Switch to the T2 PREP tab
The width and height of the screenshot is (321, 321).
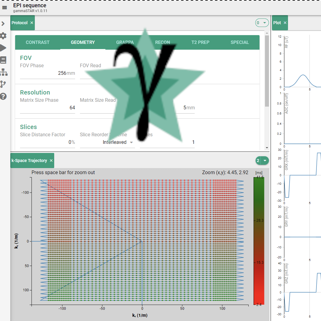200,42
